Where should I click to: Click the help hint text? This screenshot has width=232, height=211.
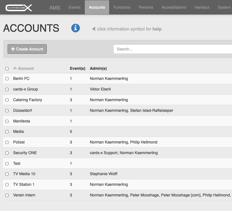pyautogui.click(x=129, y=29)
